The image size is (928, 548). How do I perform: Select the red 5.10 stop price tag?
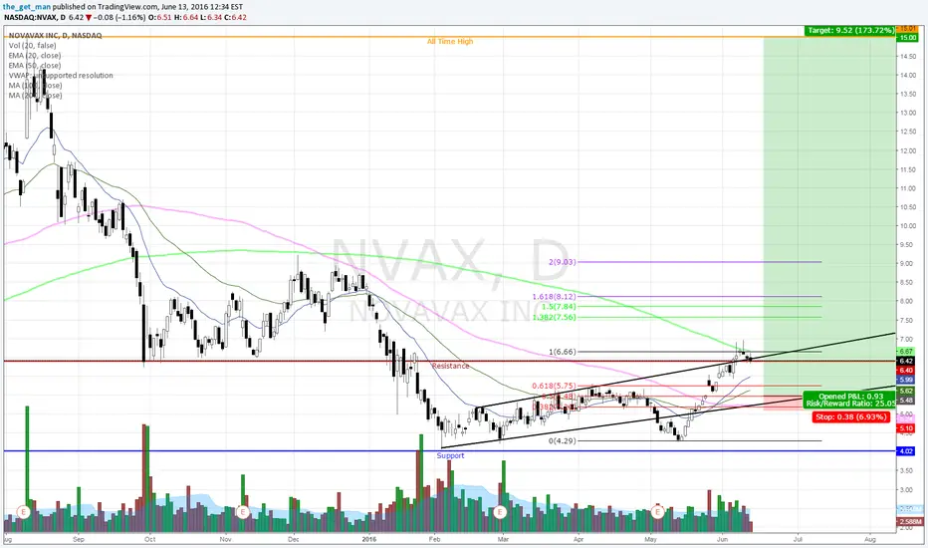click(x=906, y=428)
